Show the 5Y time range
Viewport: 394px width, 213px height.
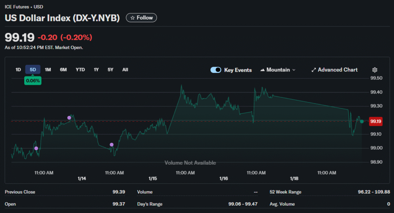click(110, 69)
